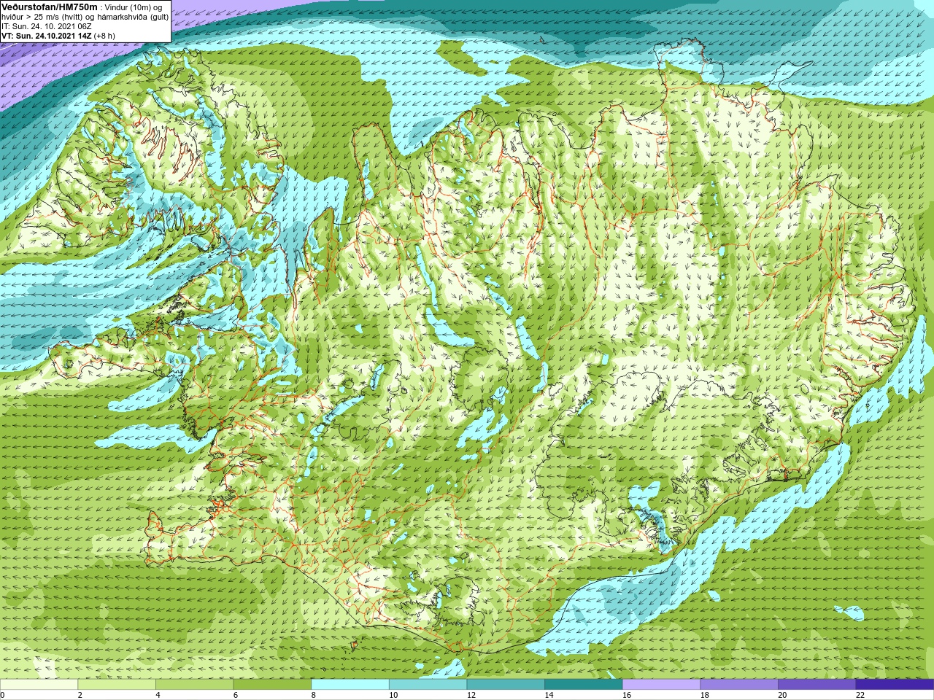Click the legend value "18"
The height and width of the screenshot is (700, 934).
tap(704, 695)
